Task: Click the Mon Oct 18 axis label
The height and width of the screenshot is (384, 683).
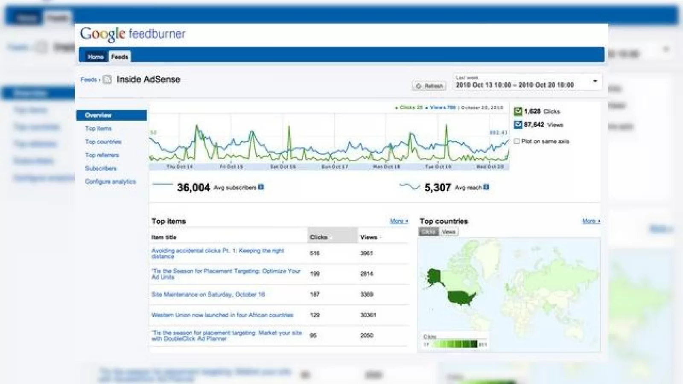Action: [386, 166]
